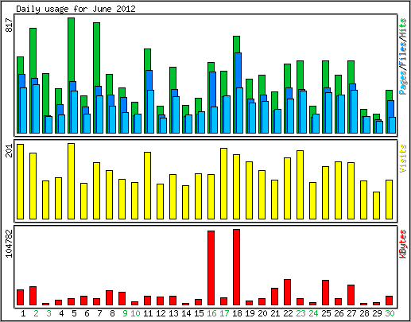411x322 pixels.
Task: Select day label "5"
Action: [74, 313]
